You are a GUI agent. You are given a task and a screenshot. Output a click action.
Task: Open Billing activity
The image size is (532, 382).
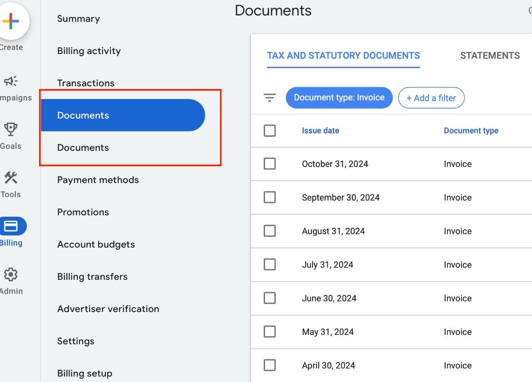pos(89,51)
